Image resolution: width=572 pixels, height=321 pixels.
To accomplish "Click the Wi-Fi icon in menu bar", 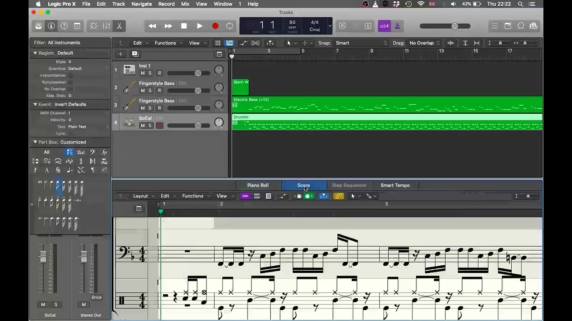I will (x=421, y=4).
